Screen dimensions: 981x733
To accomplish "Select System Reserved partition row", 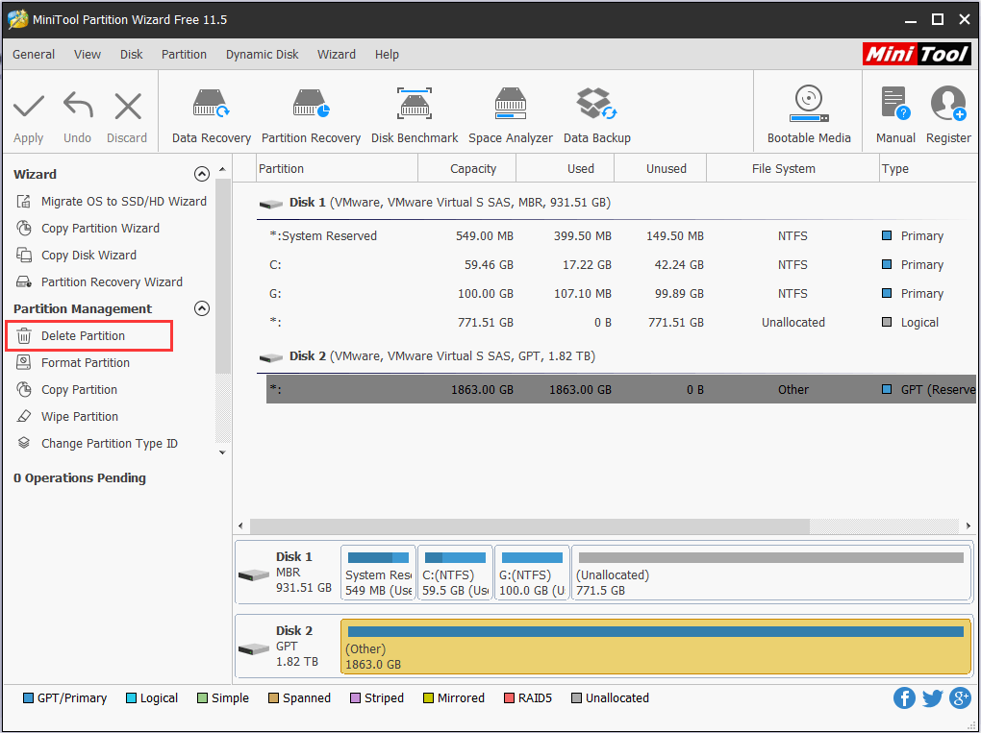I will click(x=621, y=235).
